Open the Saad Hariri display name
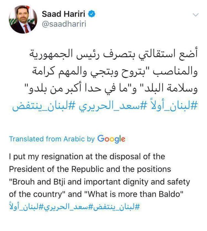207x231 pixels. click(64, 14)
